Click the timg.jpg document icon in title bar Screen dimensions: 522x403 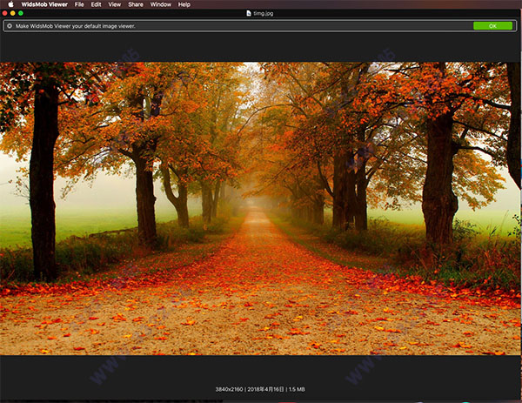tap(248, 13)
